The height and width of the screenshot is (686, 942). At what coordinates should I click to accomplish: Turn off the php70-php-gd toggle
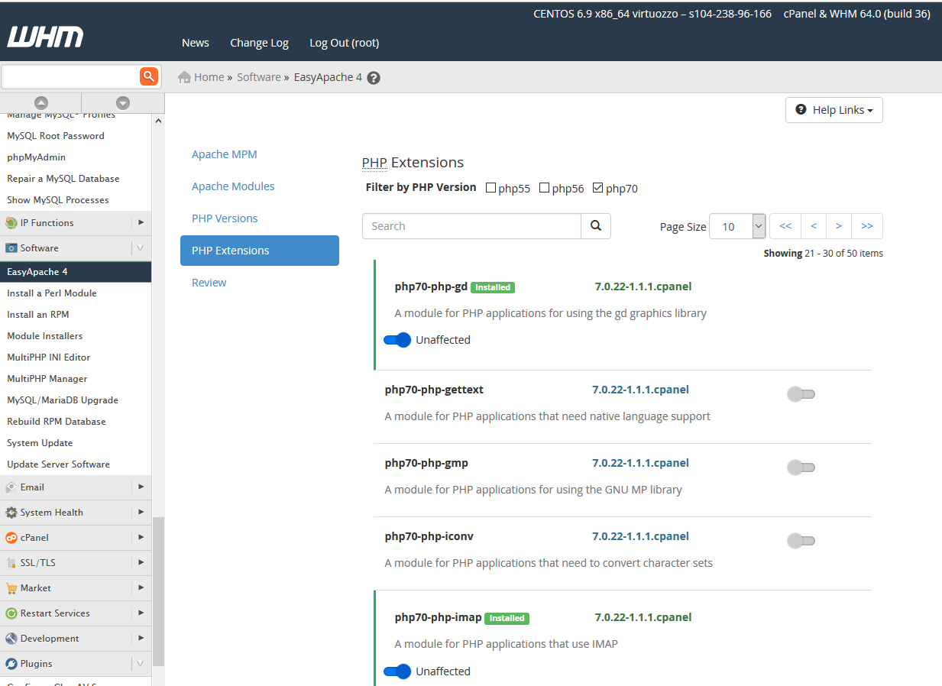[397, 340]
